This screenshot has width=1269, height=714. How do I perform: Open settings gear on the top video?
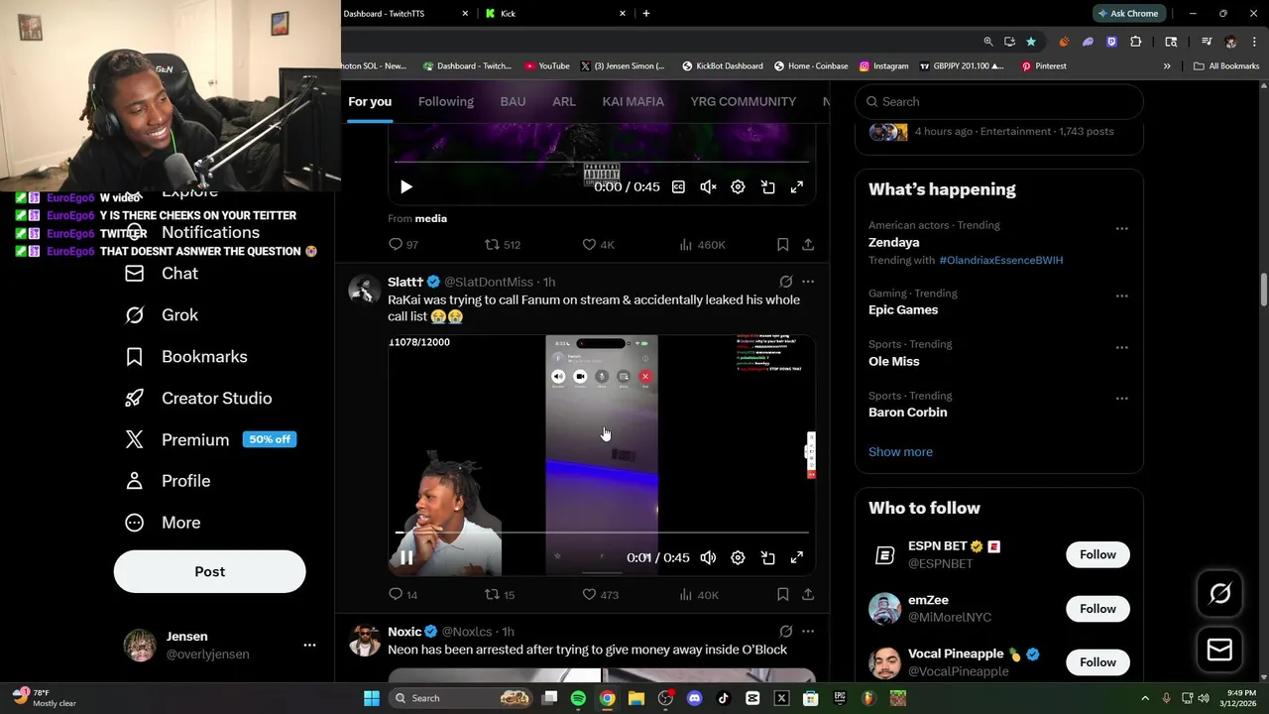point(738,186)
